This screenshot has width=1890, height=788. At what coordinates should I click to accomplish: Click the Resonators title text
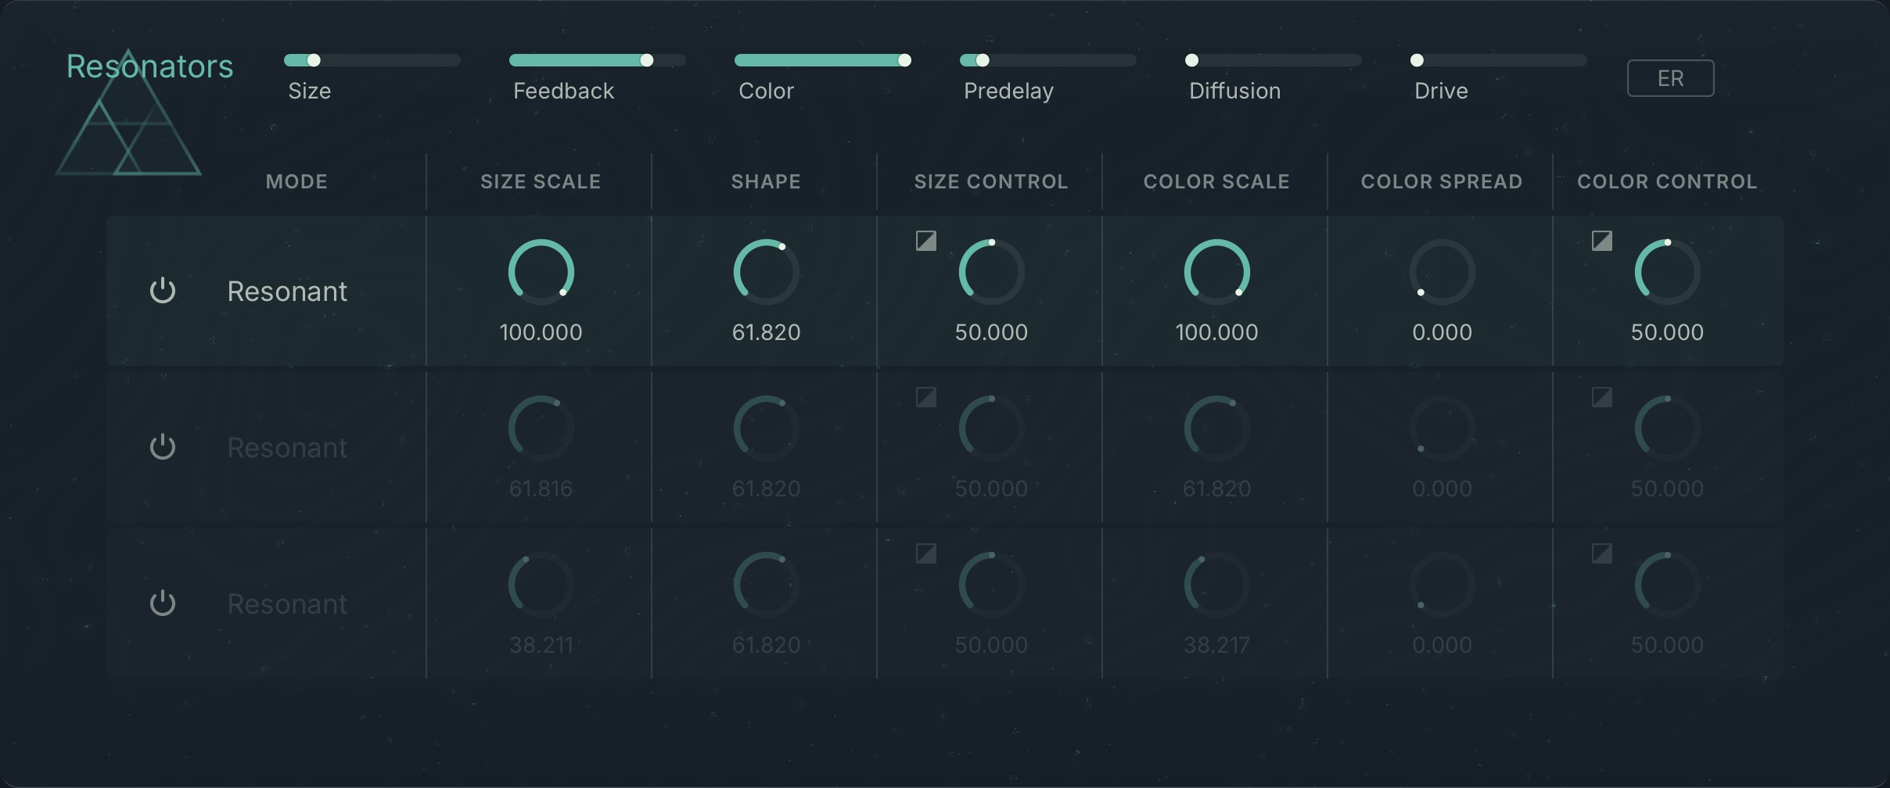point(150,66)
